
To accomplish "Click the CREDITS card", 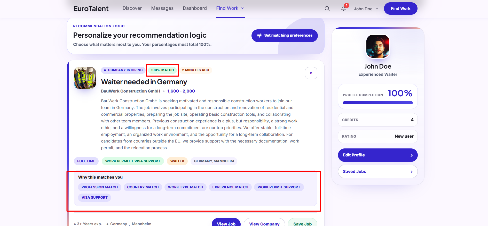I will (378, 120).
